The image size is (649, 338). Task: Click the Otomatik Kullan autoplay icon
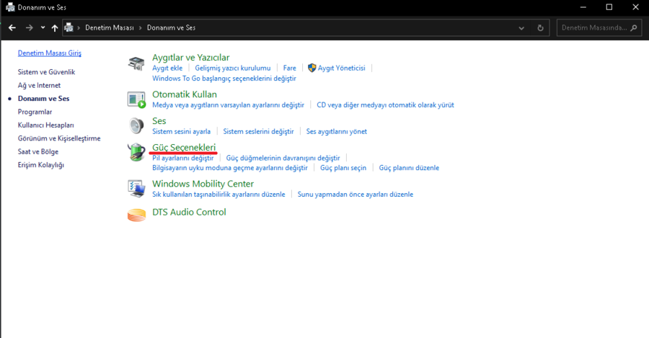tap(136, 100)
